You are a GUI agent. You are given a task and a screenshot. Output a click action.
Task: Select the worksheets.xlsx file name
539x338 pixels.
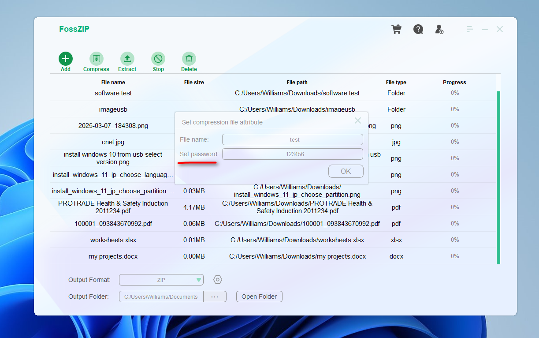tap(113, 240)
